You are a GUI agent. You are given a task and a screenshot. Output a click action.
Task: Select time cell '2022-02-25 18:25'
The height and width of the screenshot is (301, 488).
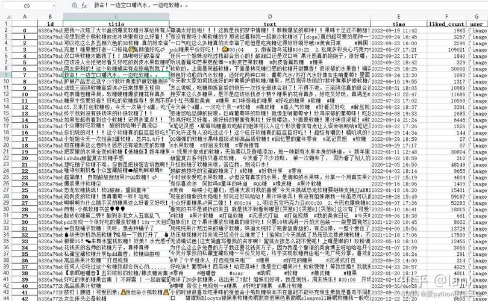coord(399,69)
